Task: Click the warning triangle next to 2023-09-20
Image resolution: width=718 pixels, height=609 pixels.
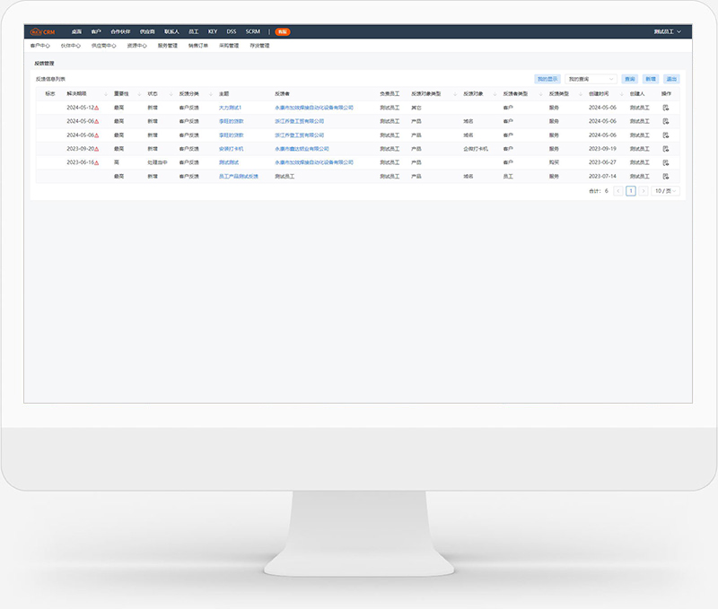Action: (x=96, y=149)
